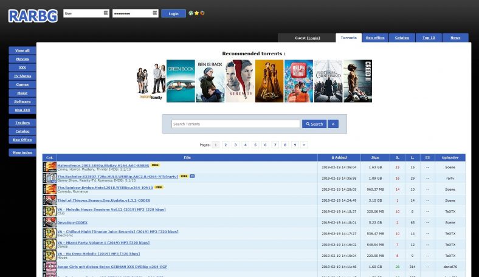
Task: Click the comments column header icon
Action: (x=427, y=157)
